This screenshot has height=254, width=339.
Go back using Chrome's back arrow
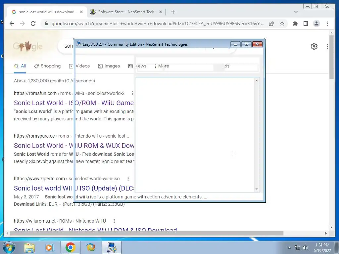click(x=12, y=23)
